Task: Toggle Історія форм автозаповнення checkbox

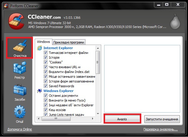Action: pyautogui.click(x=46, y=81)
